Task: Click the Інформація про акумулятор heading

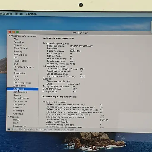Action: tap(58, 38)
